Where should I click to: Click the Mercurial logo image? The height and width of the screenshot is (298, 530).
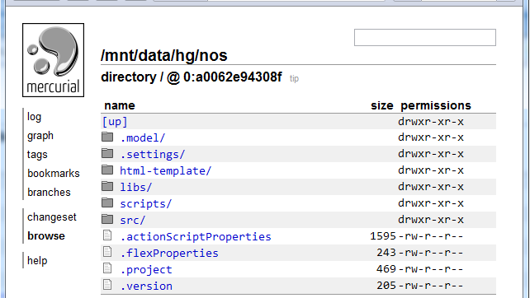[53, 60]
